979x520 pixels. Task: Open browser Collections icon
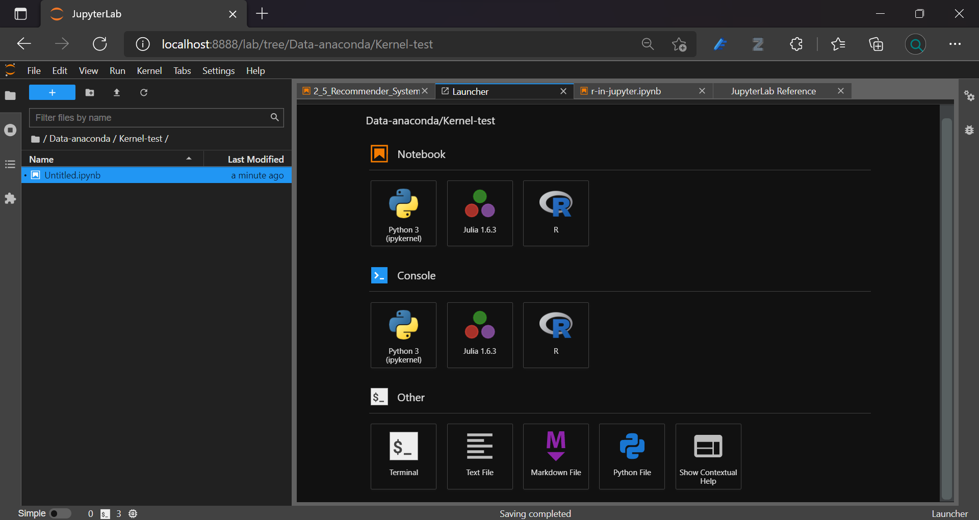point(876,44)
